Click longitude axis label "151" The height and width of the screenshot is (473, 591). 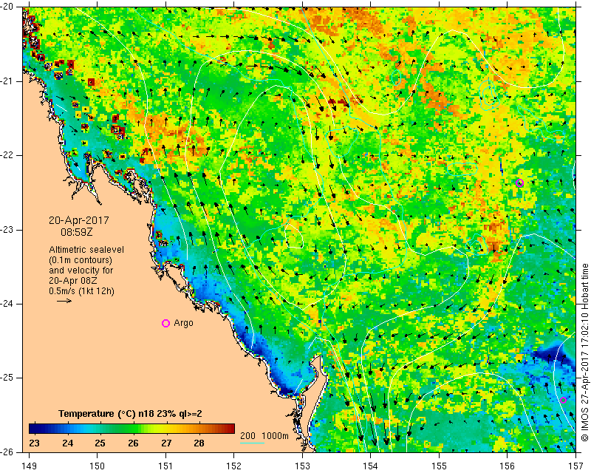(x=165, y=466)
